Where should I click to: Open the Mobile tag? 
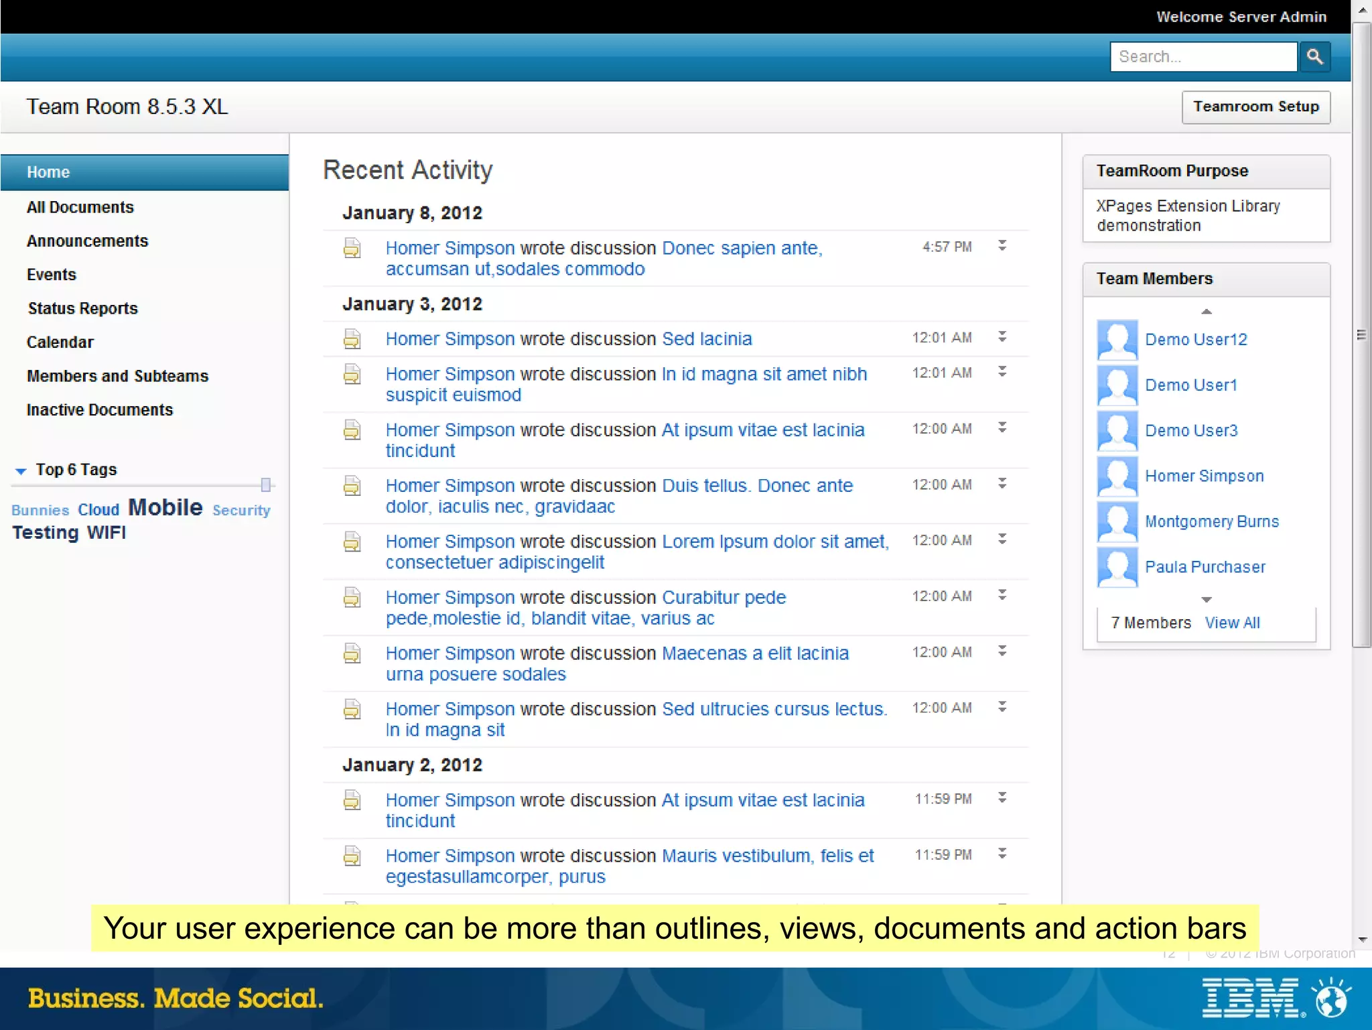165,508
